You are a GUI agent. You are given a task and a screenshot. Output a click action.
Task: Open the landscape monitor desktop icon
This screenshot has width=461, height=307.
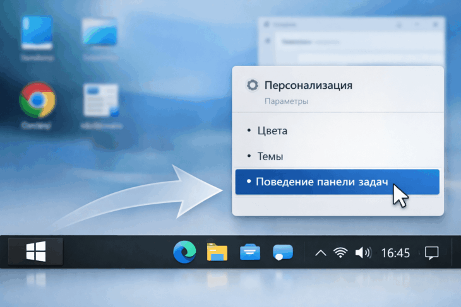pos(100,32)
